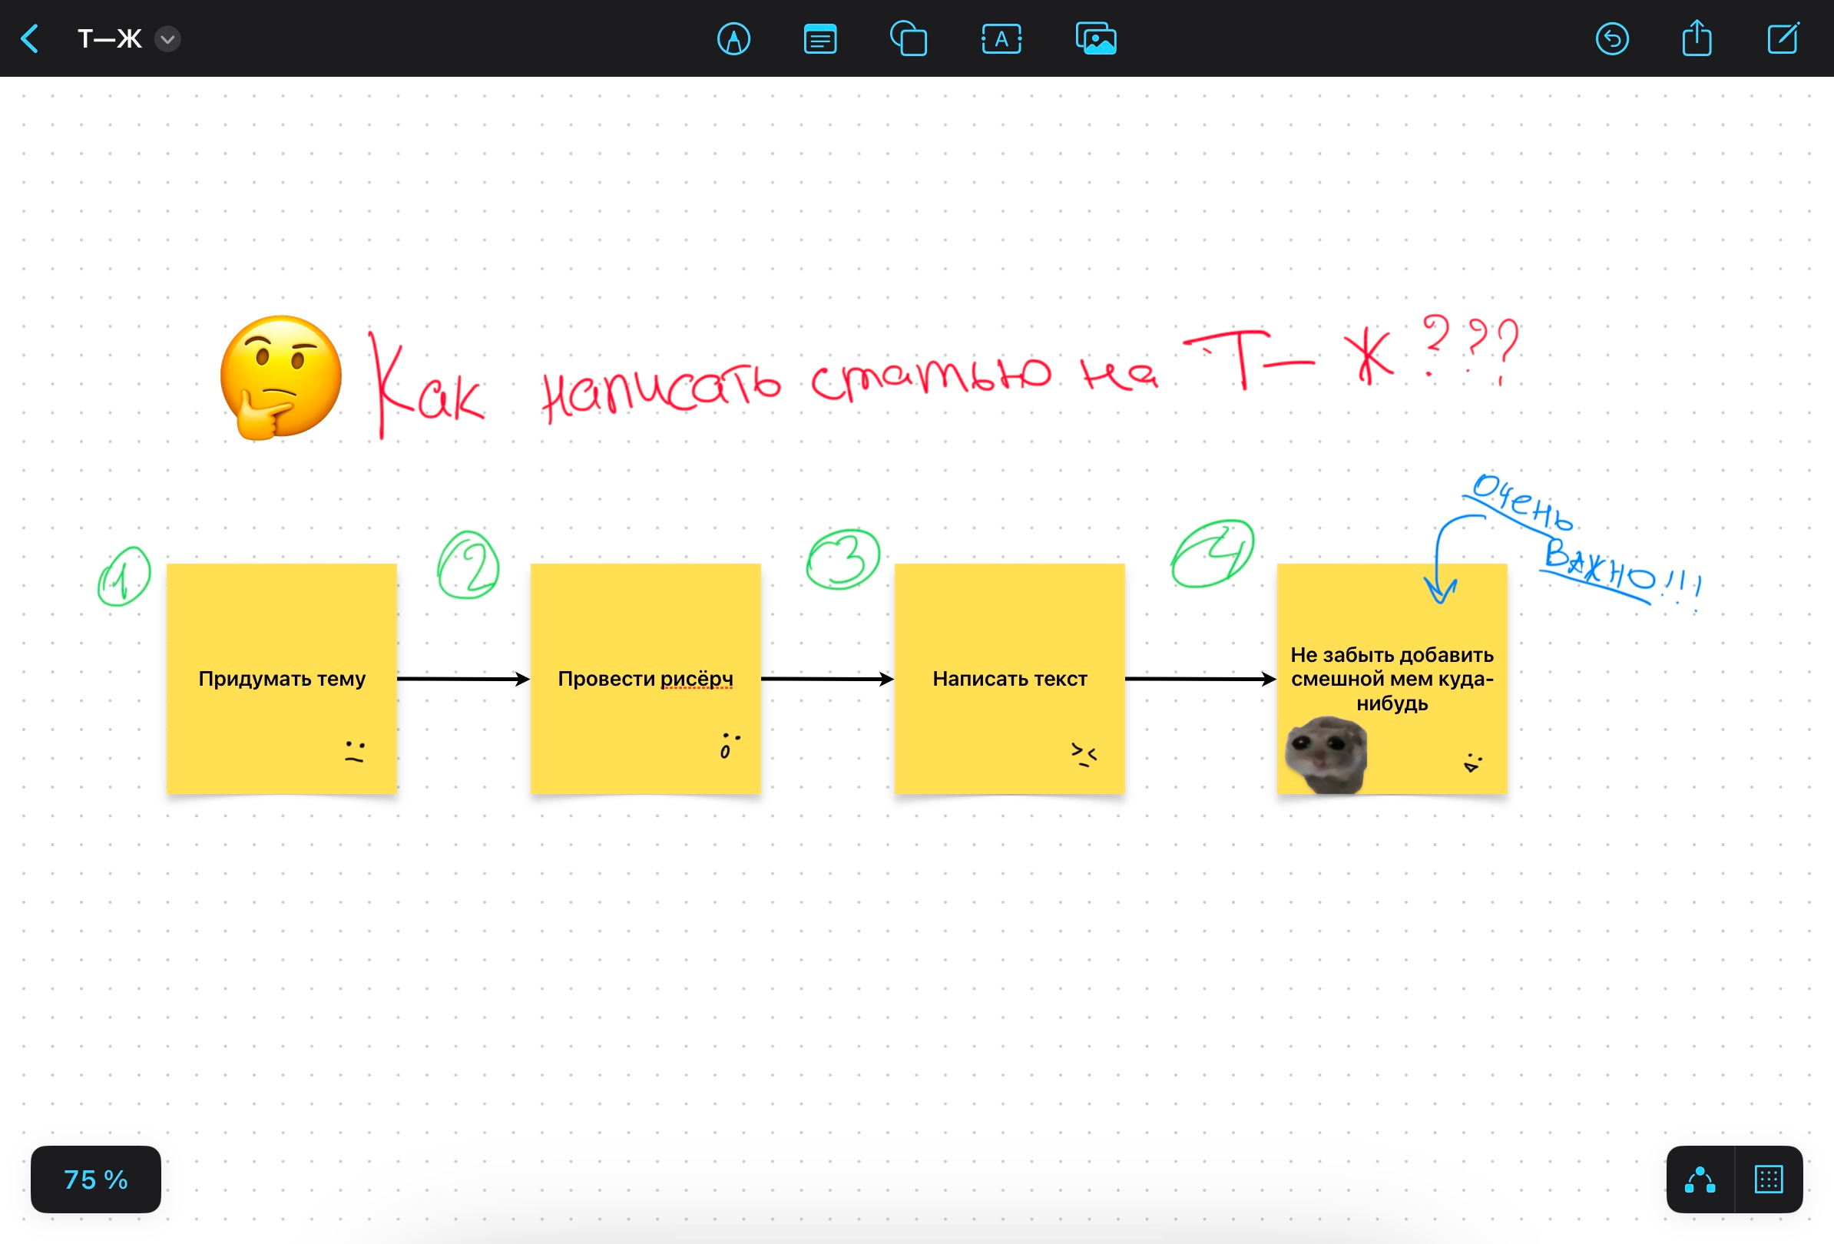
Task: Select the green circled number 1
Action: click(x=124, y=577)
